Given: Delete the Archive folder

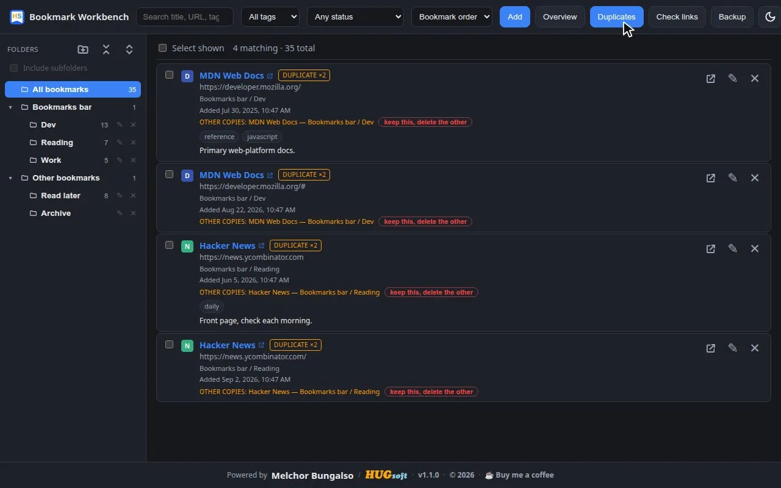Looking at the screenshot, I should point(133,213).
